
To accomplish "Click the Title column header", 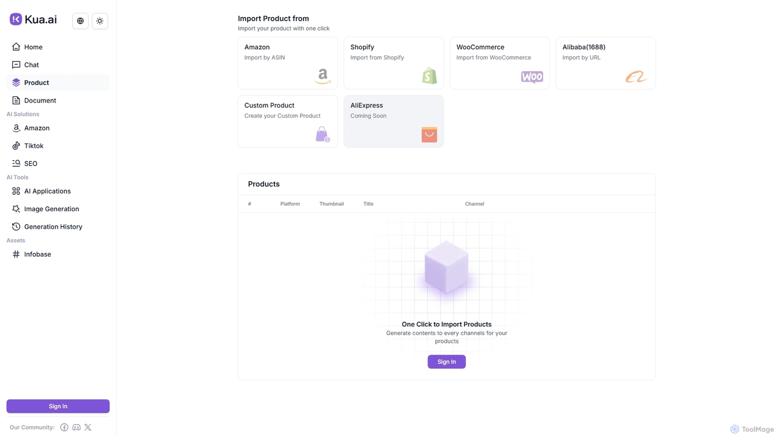I will point(368,204).
